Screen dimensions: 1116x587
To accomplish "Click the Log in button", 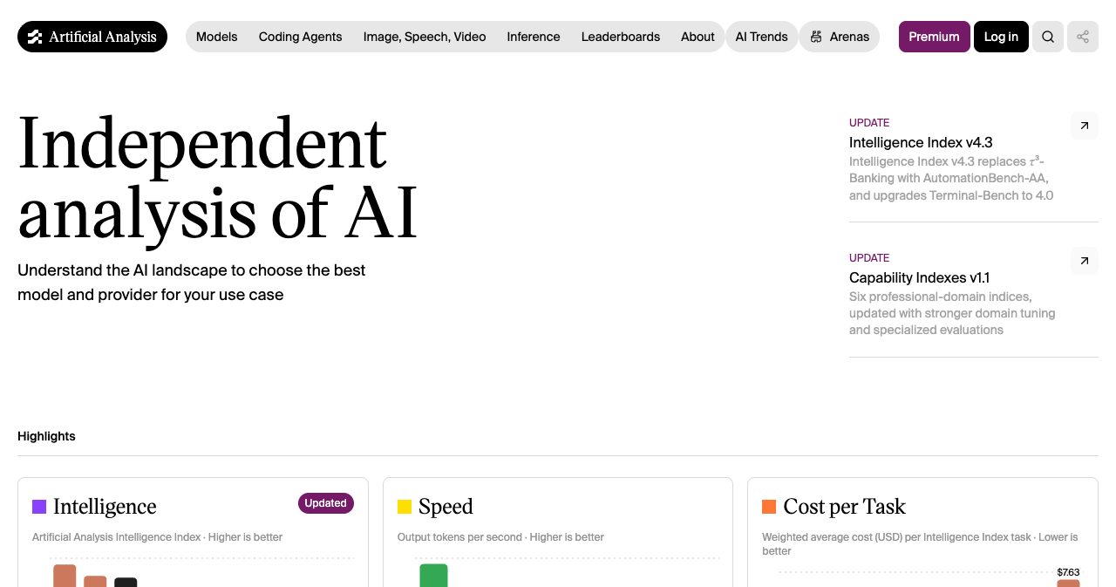I will 1001,37.
